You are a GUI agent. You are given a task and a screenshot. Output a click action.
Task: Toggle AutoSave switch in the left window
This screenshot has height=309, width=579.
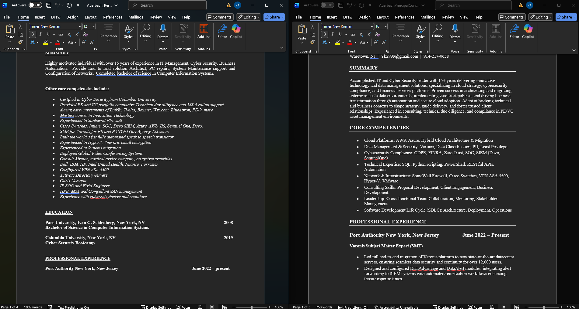[x=35, y=5]
